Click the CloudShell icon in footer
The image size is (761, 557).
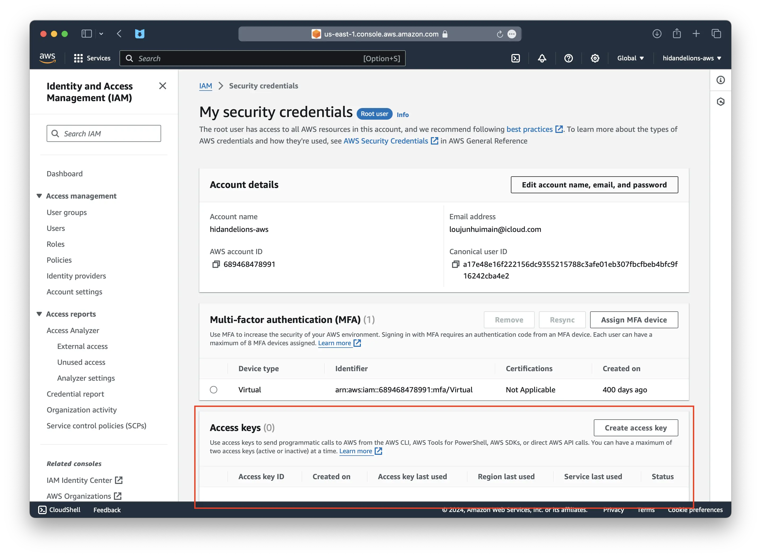42,509
